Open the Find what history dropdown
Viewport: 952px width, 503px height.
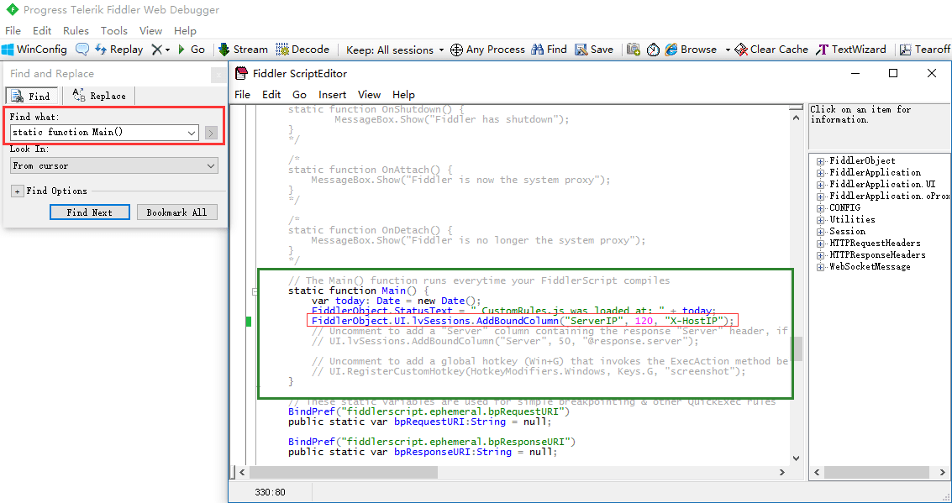[x=192, y=133]
